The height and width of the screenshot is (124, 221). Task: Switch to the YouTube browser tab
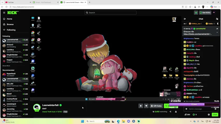tap(18, 2)
